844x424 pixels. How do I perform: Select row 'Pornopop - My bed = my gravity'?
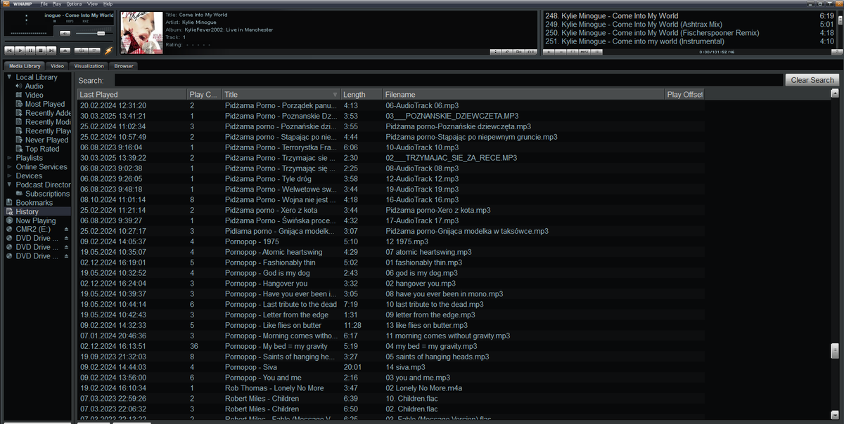pos(390,346)
